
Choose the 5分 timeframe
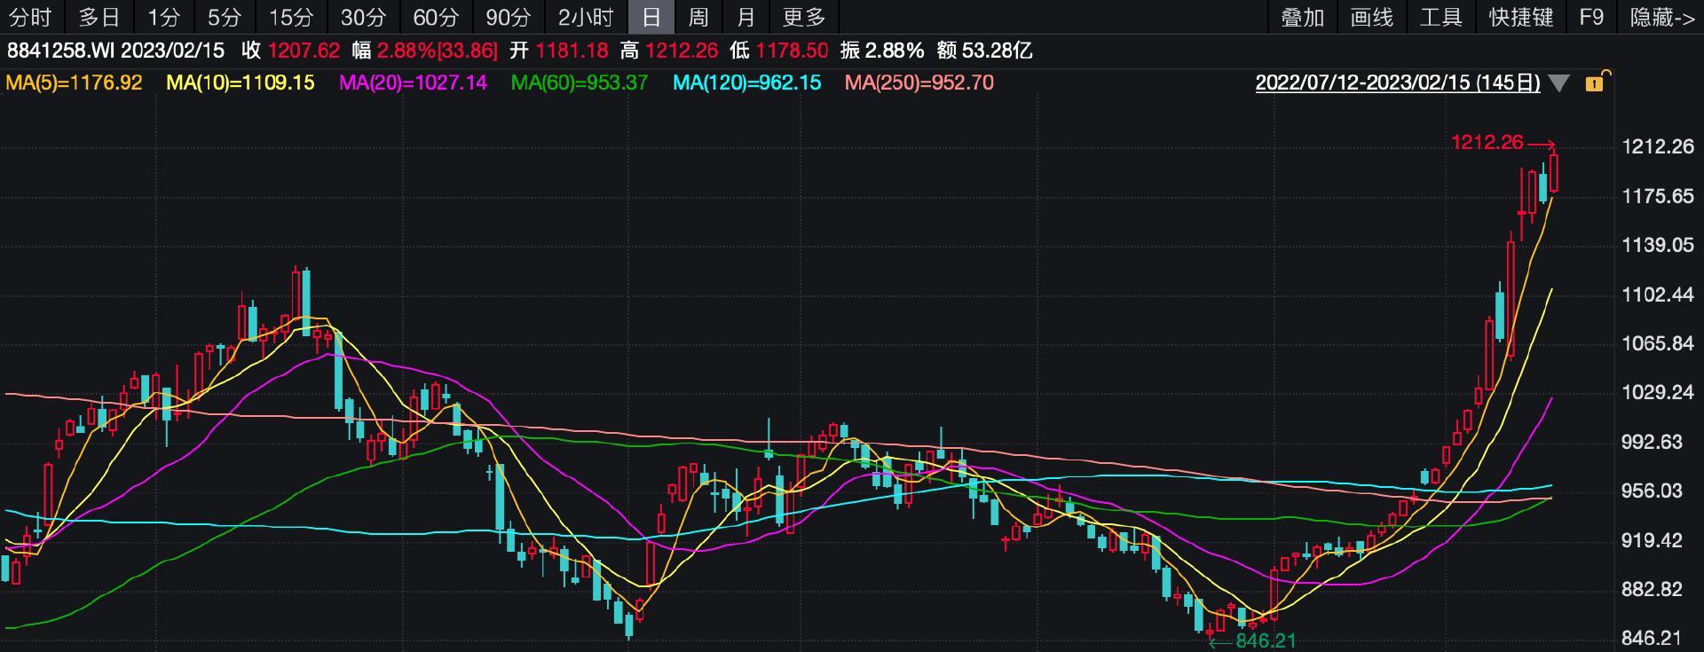[x=225, y=17]
